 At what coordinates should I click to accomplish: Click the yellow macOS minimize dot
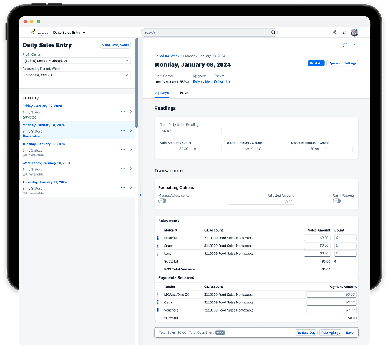pyautogui.click(x=31, y=21)
